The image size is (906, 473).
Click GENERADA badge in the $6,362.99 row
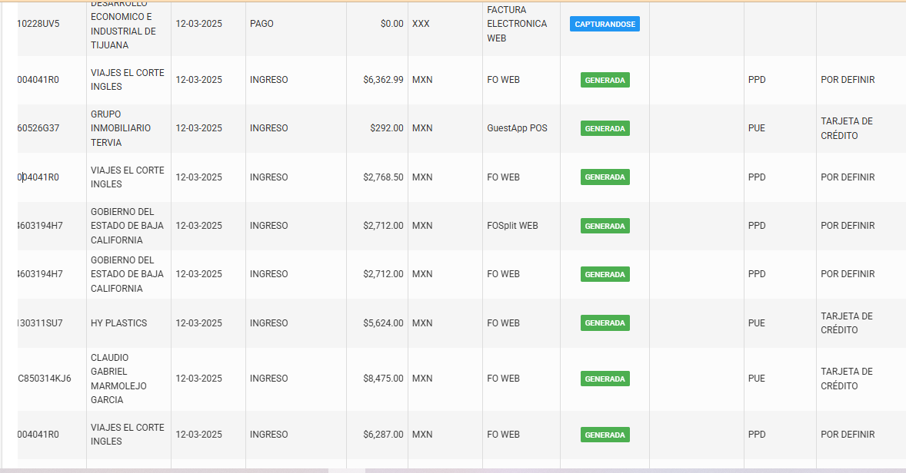605,80
